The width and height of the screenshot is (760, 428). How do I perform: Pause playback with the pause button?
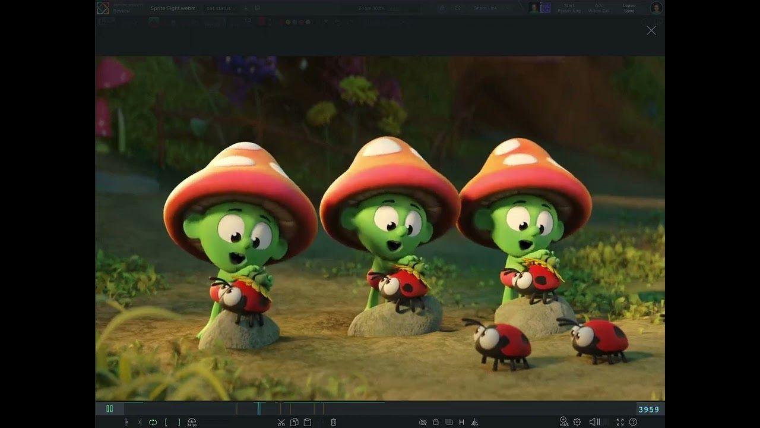(x=109, y=409)
